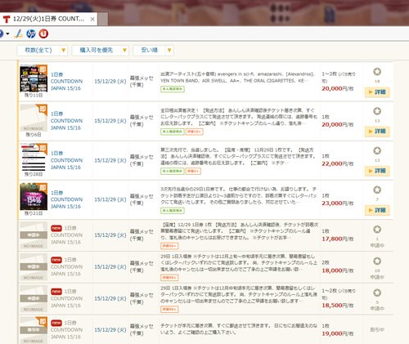
Task: Click 幕張メッセ (千葉) venue in the 22,000円 row
Action: click(x=142, y=160)
